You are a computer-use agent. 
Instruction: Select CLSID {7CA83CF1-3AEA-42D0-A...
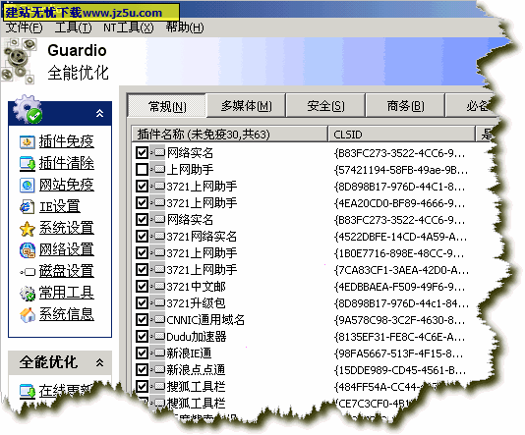click(401, 269)
